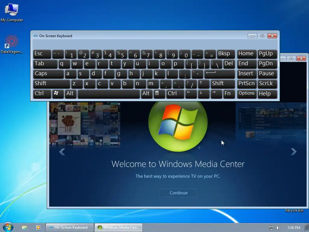Tap the up arrow key
This screenshot has height=232, width=309.
204,84
